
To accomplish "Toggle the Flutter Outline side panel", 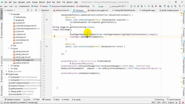I will coord(184,46).
